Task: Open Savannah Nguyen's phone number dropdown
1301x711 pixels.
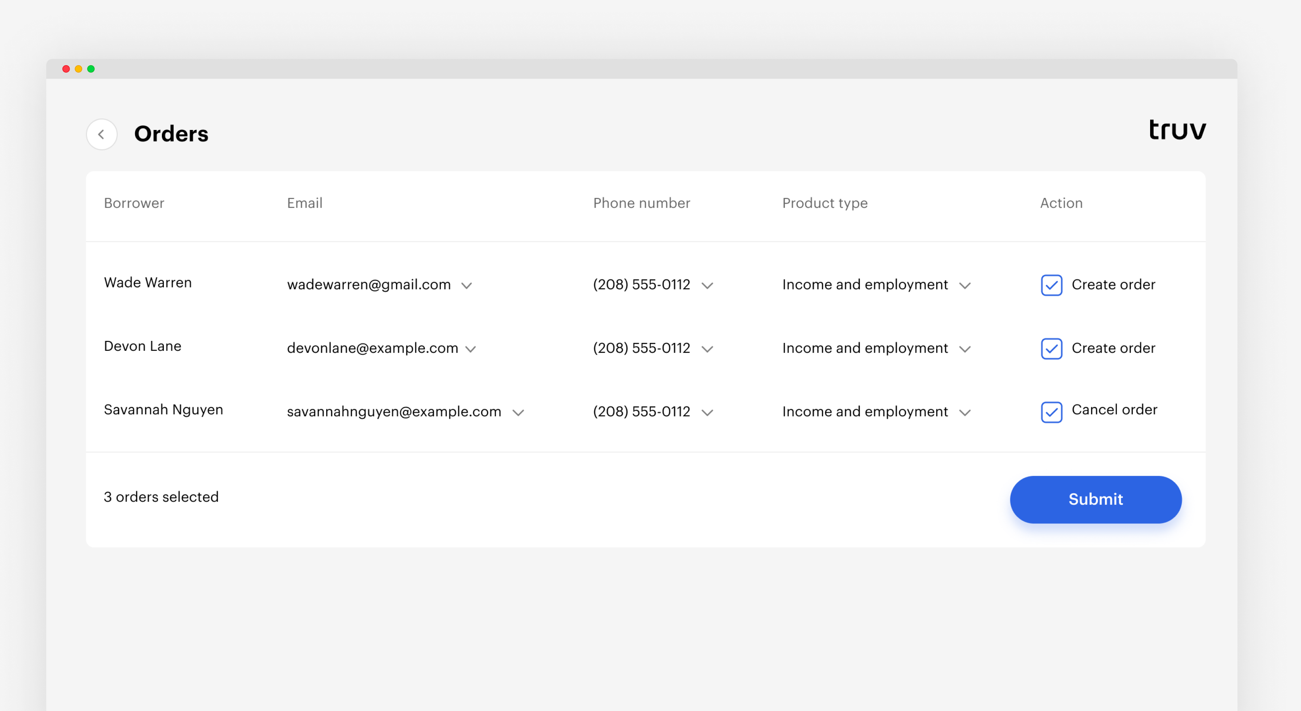Action: coord(707,413)
